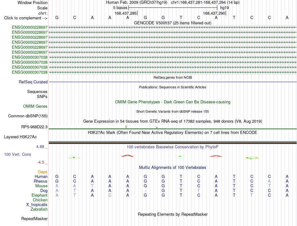
Task: Click the gap dash in the Dog alignment row
Action: 145,191
